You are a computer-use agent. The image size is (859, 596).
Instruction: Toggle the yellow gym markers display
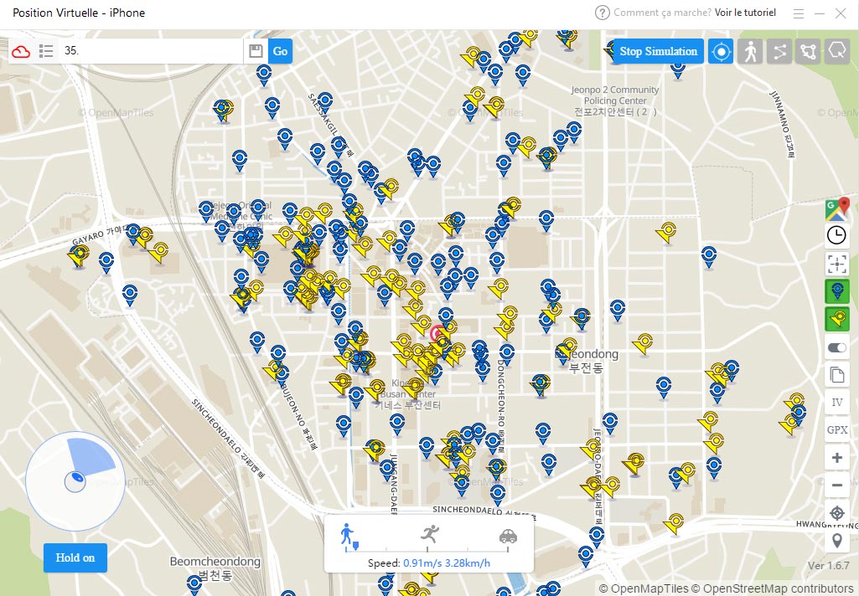[837, 319]
